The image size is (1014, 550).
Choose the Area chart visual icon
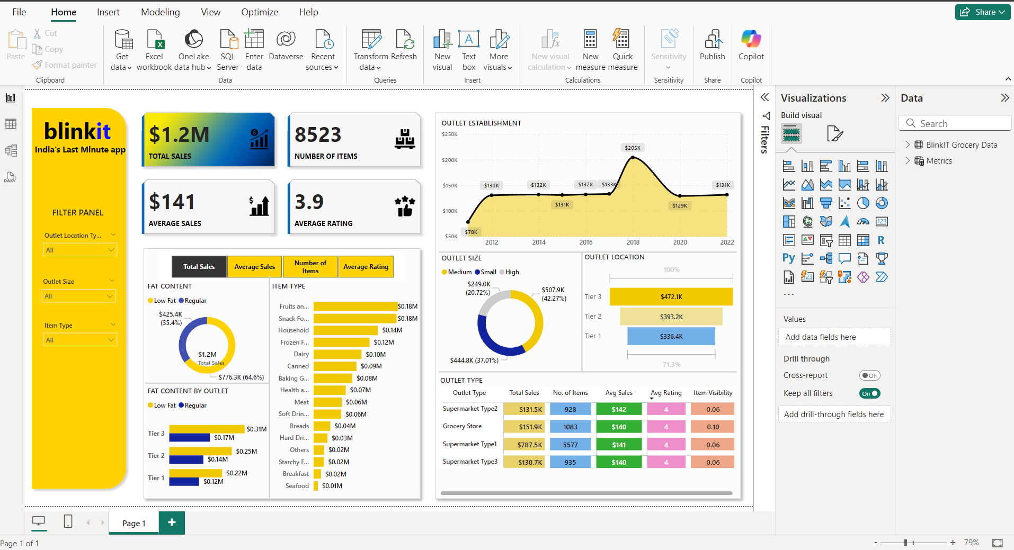(x=807, y=185)
